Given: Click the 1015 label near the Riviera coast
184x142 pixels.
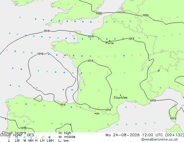Looking at the screenshot, I should pos(153,100).
